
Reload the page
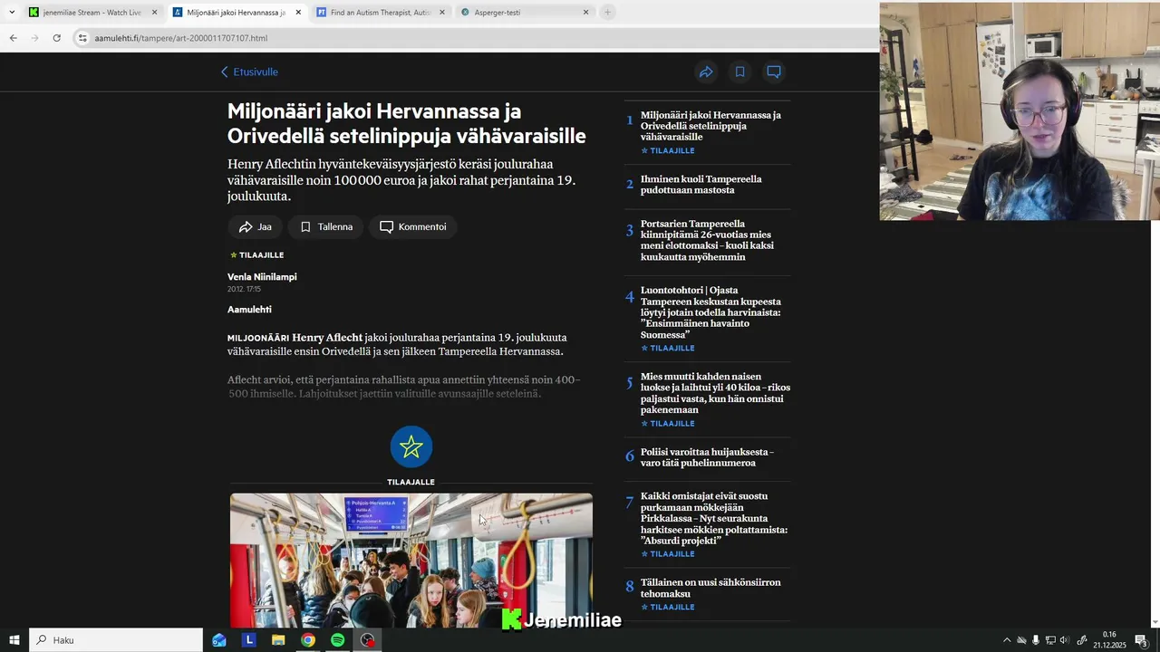coord(56,38)
